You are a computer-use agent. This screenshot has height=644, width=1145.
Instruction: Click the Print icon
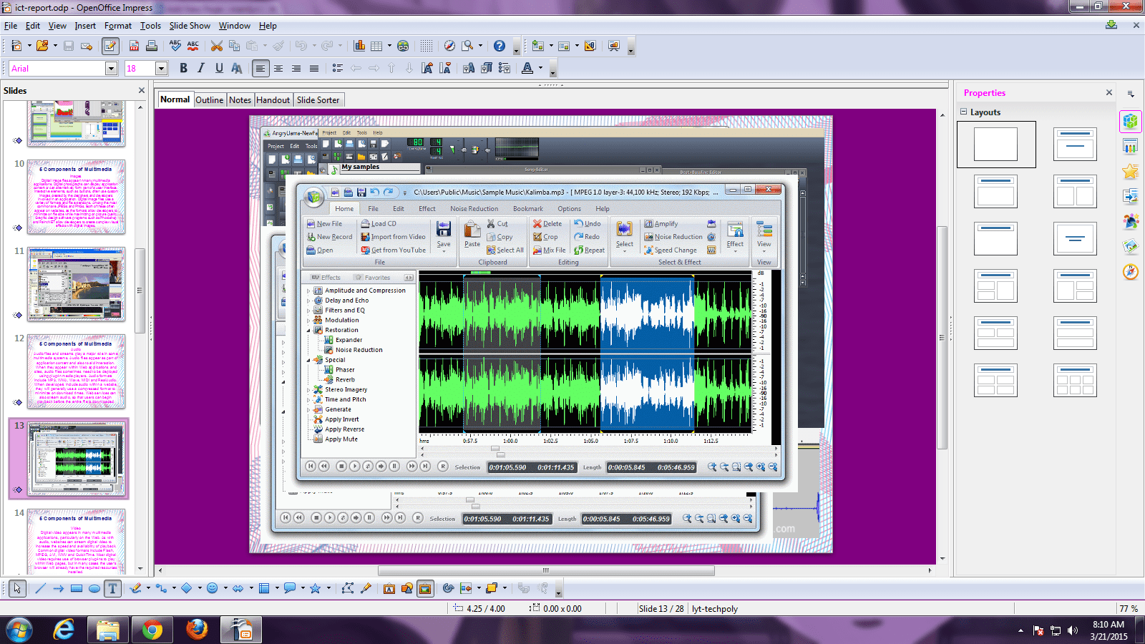pos(152,46)
